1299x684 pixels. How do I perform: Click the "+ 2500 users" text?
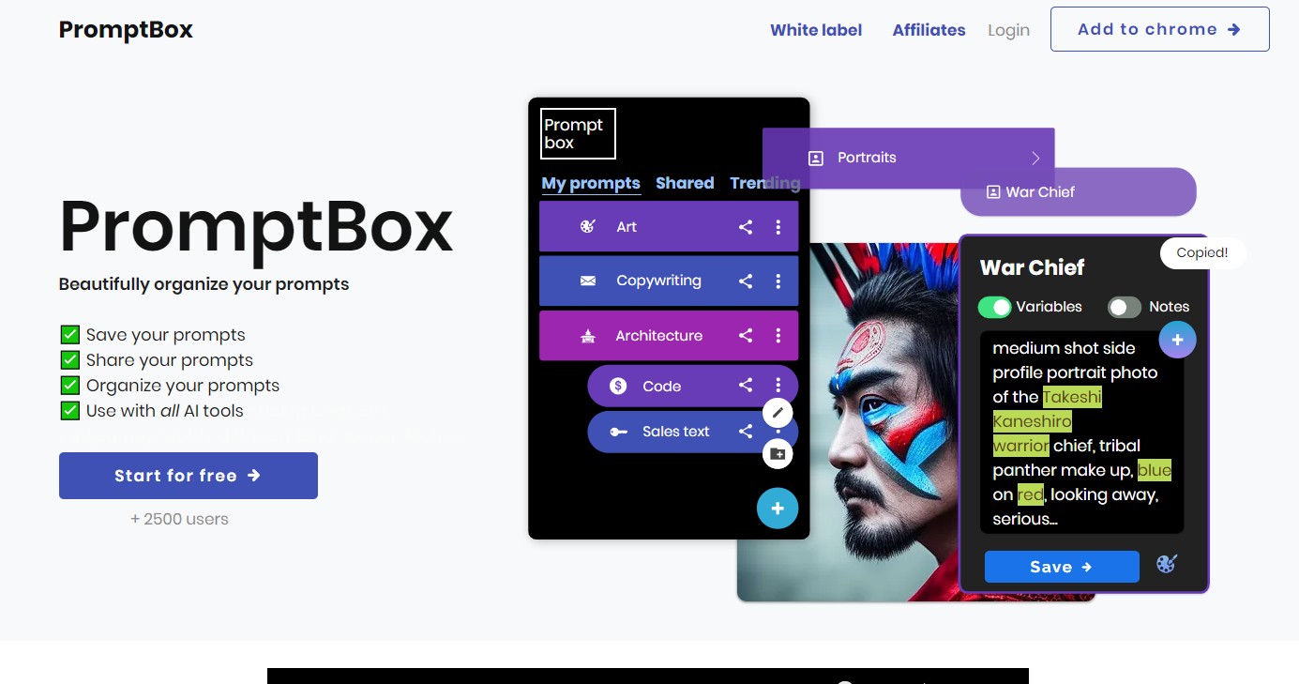pos(179,519)
